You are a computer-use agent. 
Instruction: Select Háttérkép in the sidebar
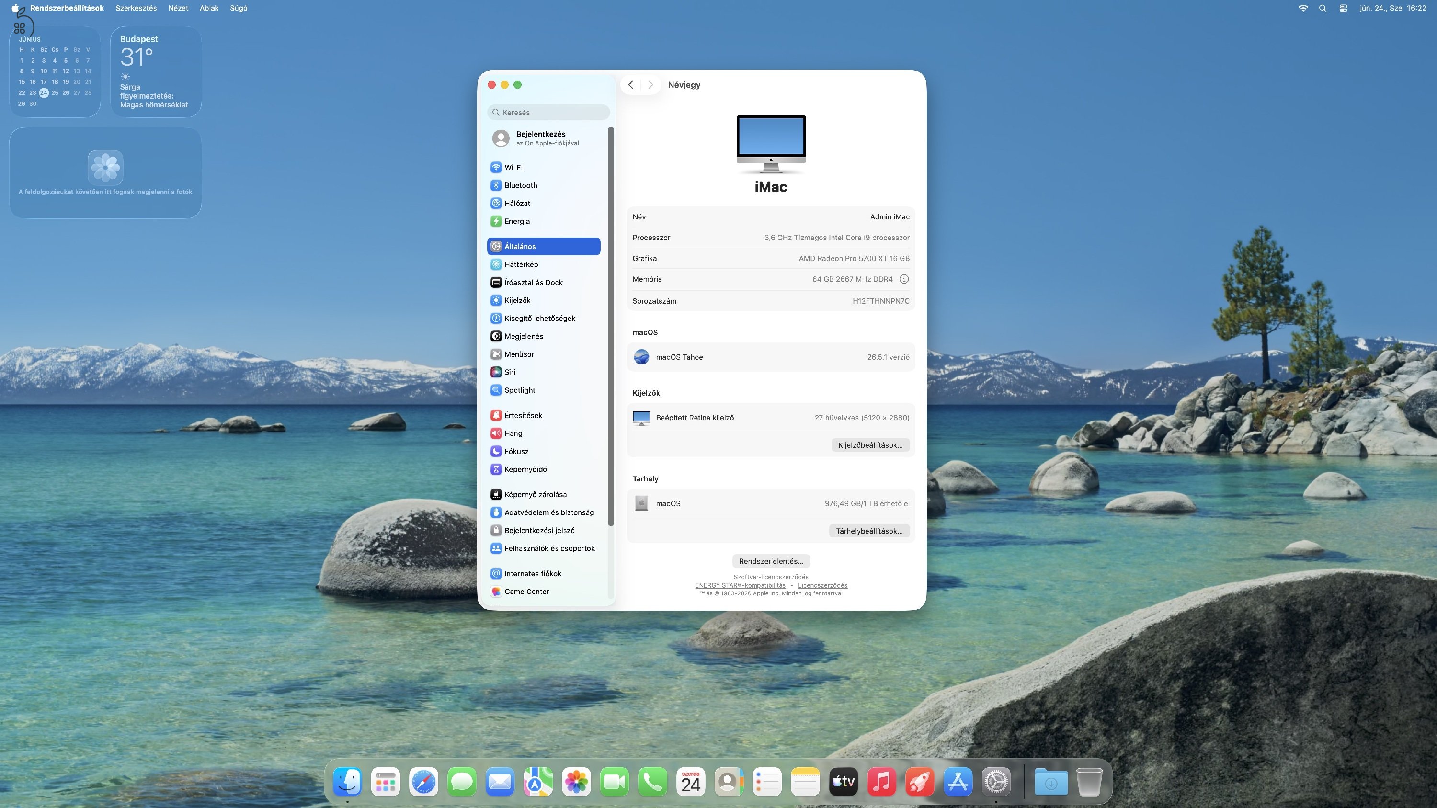tap(543, 264)
